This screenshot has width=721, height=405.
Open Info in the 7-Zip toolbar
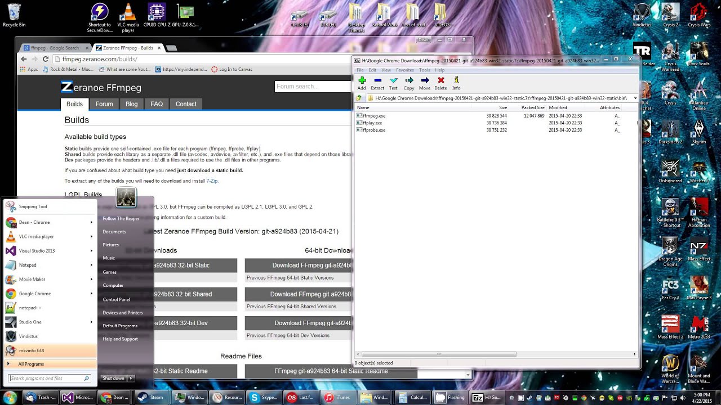click(x=456, y=83)
